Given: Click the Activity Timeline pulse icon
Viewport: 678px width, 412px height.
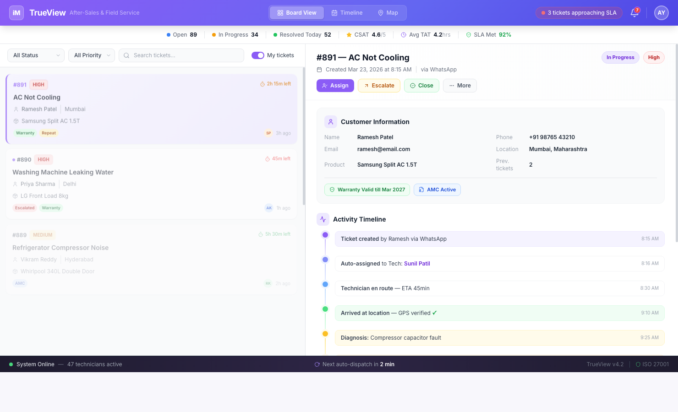Looking at the screenshot, I should (323, 219).
